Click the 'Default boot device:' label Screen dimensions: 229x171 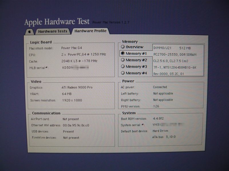point(135,131)
